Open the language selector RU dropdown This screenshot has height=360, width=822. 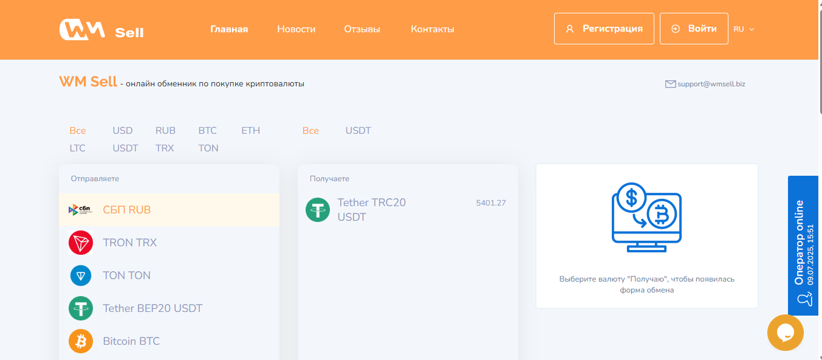[744, 29]
